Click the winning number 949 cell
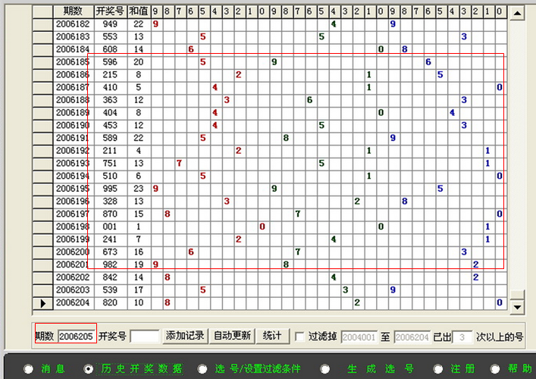 tap(111, 24)
